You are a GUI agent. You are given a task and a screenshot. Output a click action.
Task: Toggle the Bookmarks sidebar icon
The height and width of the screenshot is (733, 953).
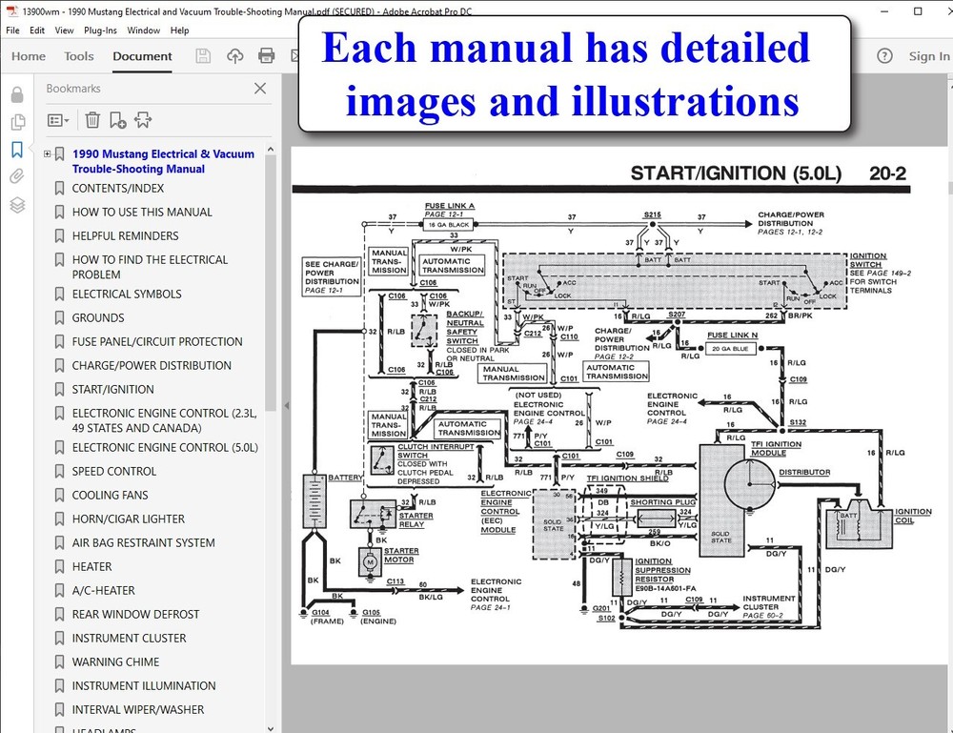coord(17,150)
